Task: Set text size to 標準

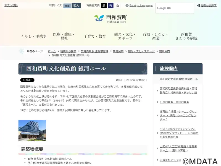Action: pyautogui.click(x=67, y=6)
